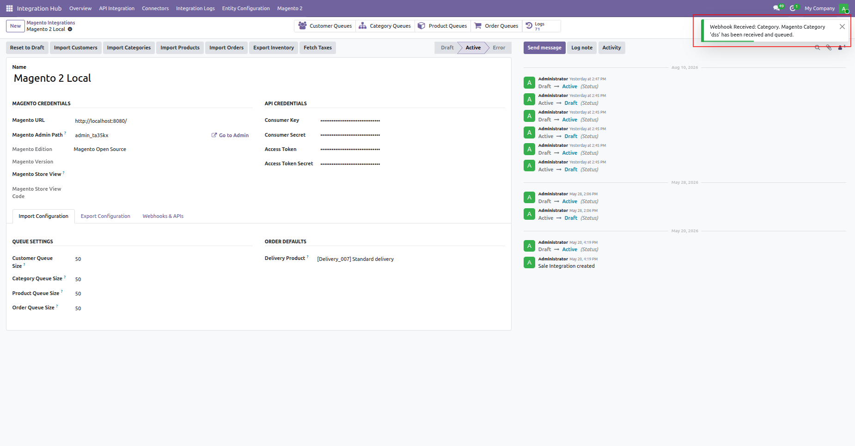The height and width of the screenshot is (446, 855).
Task: Set status to Draft in status bar
Action: point(447,48)
